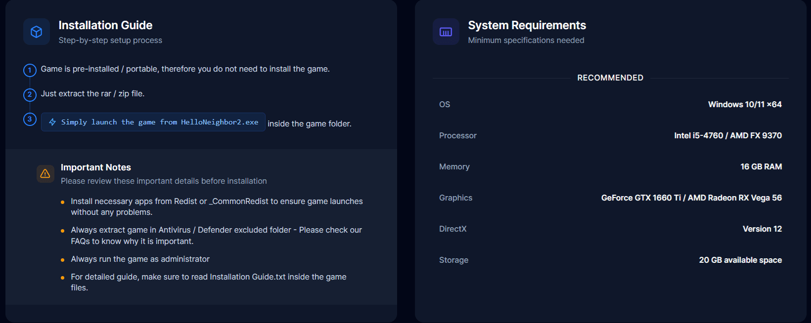This screenshot has width=811, height=323.
Task: Click the 'Windows 10/11 ×64' value
Action: coord(745,105)
